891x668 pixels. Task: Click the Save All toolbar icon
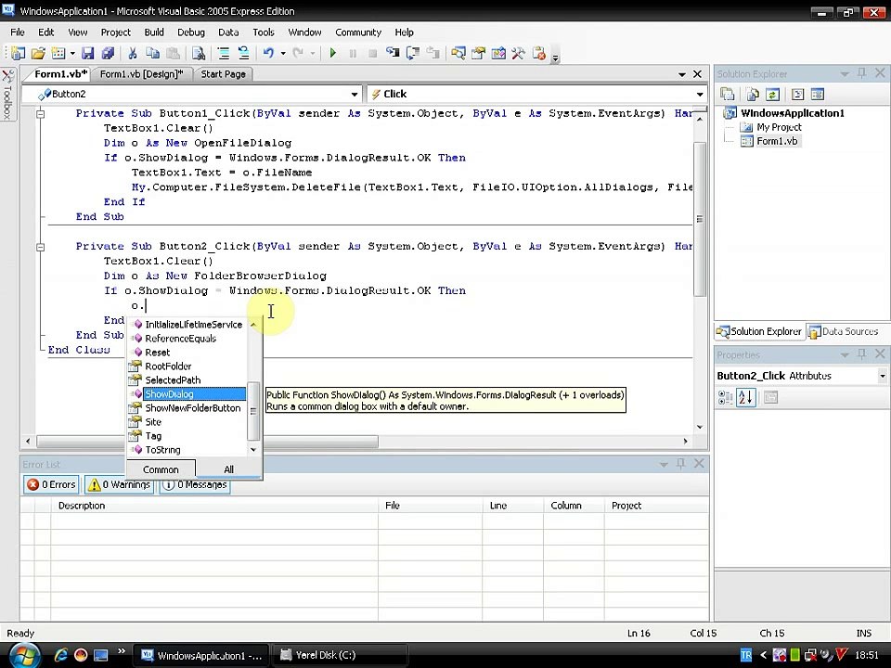tap(108, 54)
